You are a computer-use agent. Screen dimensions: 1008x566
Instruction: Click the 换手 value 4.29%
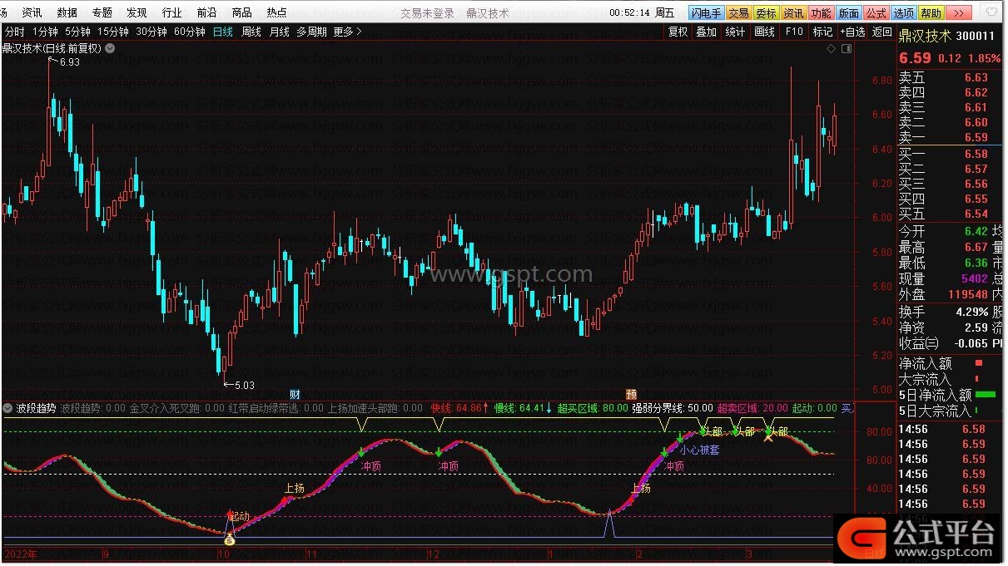pyautogui.click(x=971, y=312)
